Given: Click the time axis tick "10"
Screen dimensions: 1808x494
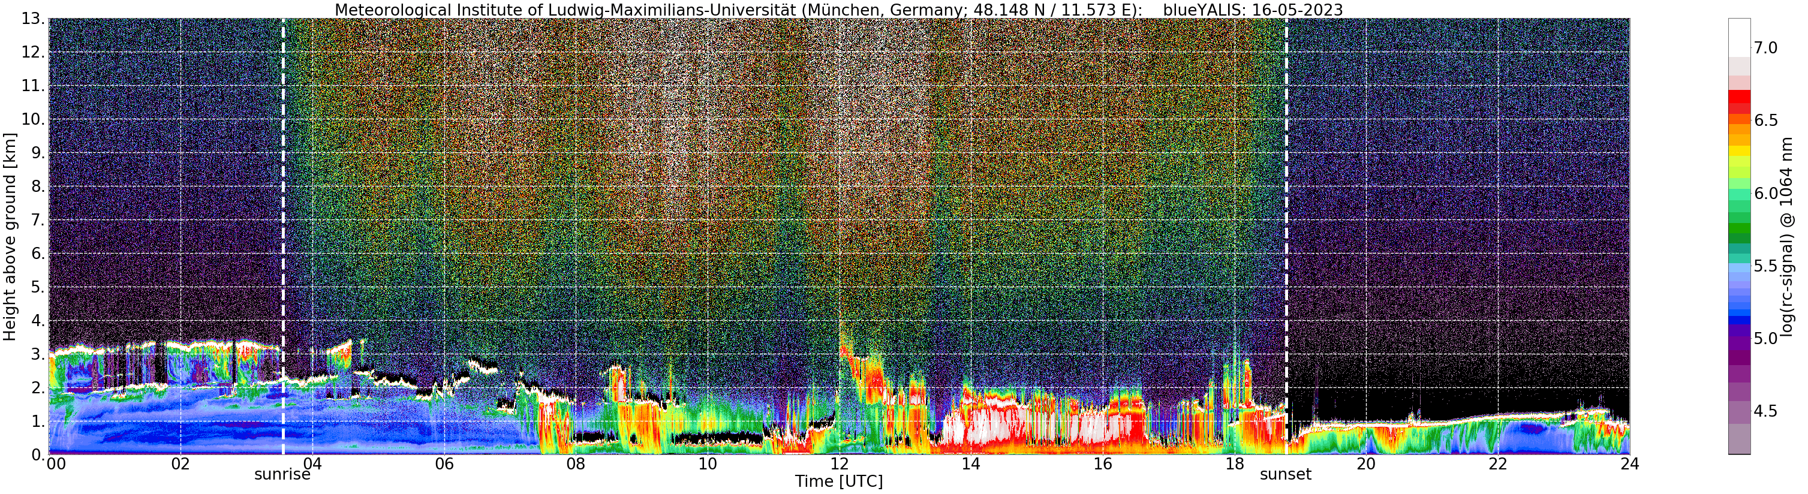Looking at the screenshot, I should coord(708,464).
